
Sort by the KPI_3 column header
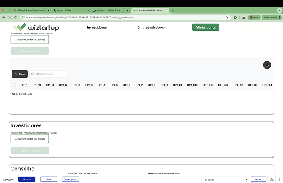tap(89, 85)
